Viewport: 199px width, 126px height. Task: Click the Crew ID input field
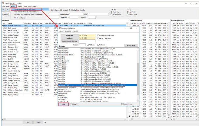coord(9,15)
